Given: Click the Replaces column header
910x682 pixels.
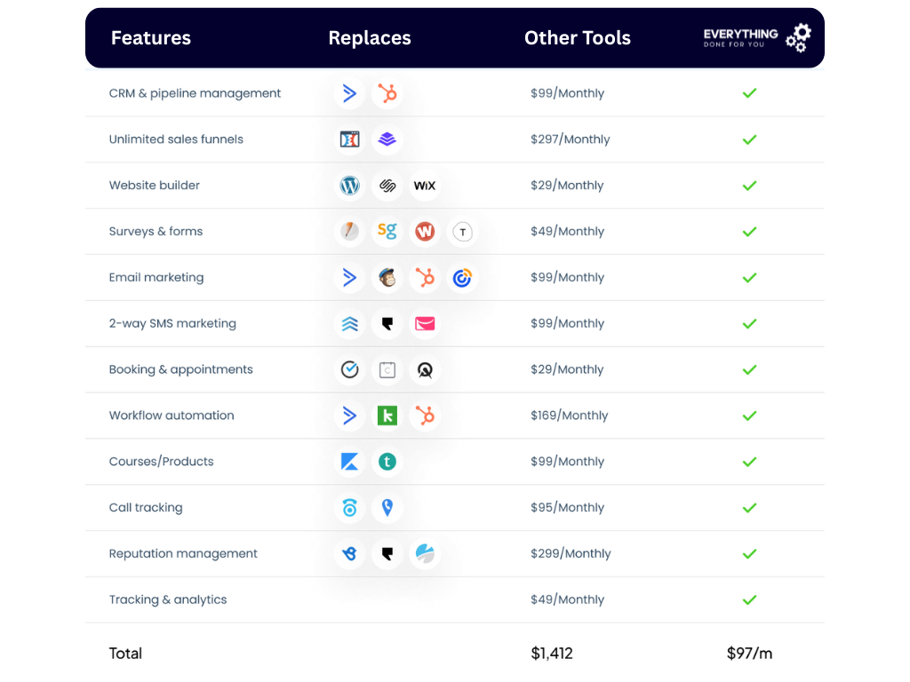Looking at the screenshot, I should click(370, 38).
